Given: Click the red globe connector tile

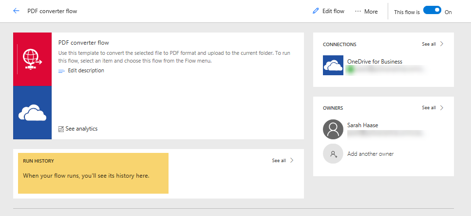Looking at the screenshot, I should click(33, 59).
